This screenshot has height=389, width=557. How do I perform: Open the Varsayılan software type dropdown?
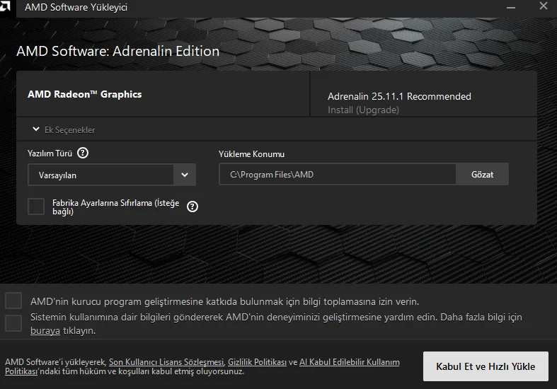point(112,175)
